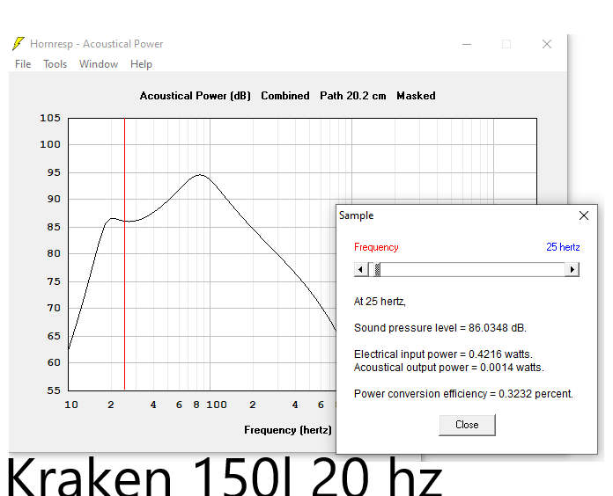Click the 'Hornresp - Acoustical Power' window title
The width and height of the screenshot is (613, 496).
[x=97, y=44]
